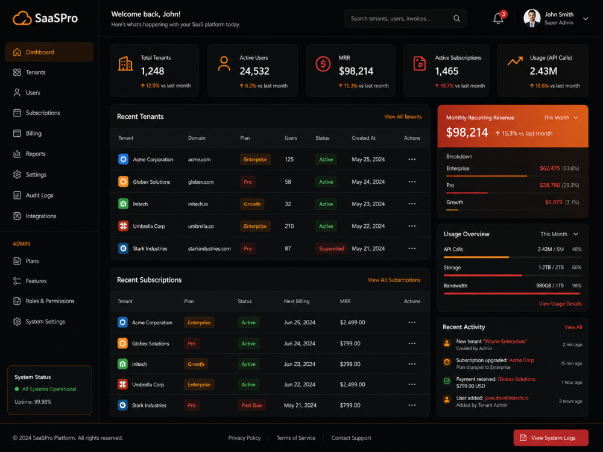603x452 pixels.
Task: Click the "Wayne Enterprises" activity link
Action: 505,341
